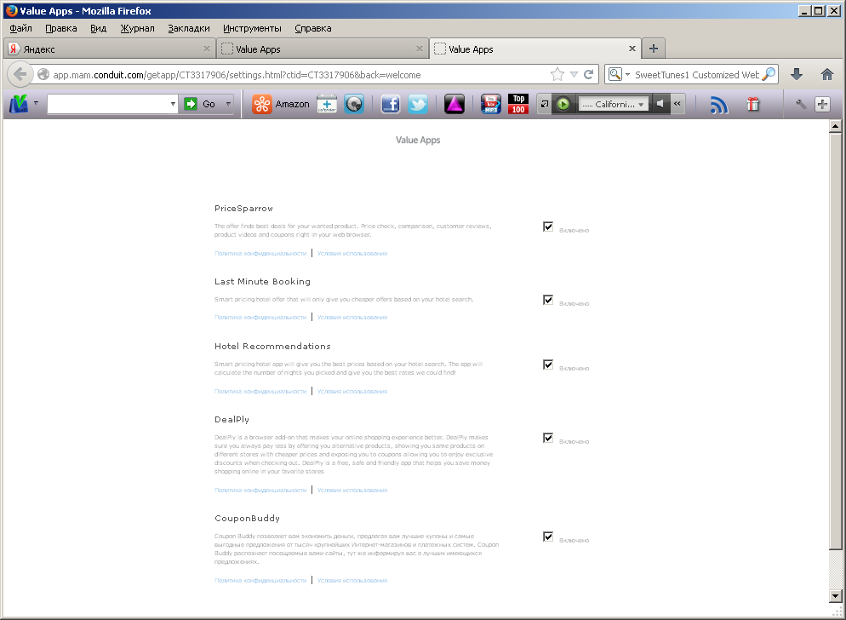Open a new tab with plus button
The image size is (846, 620).
click(654, 49)
